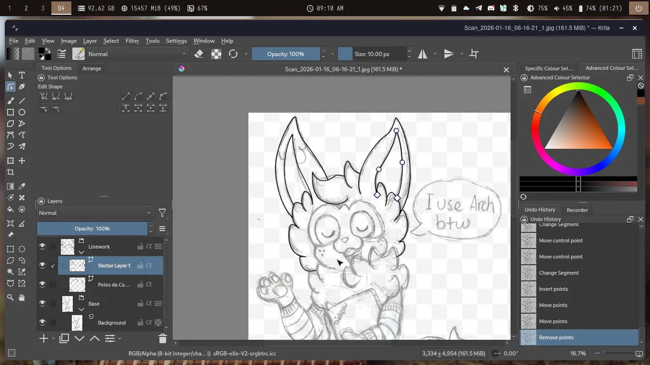Select the Crop tool
The image size is (650, 365).
pos(10,173)
